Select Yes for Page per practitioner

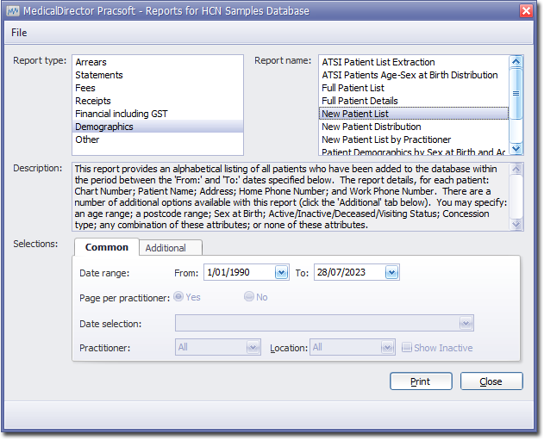pos(178,296)
